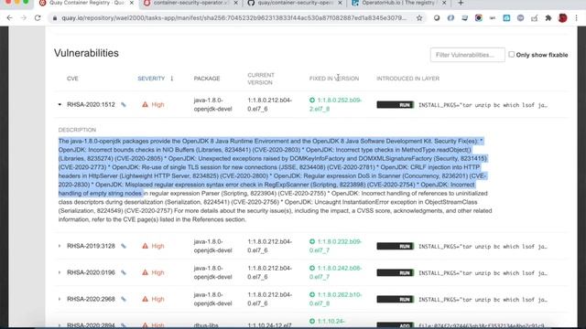Click the RUN layer badge for RHSA-2020:1512

(x=395, y=105)
